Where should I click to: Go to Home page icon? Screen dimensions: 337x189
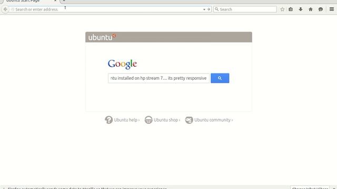pyautogui.click(x=311, y=9)
